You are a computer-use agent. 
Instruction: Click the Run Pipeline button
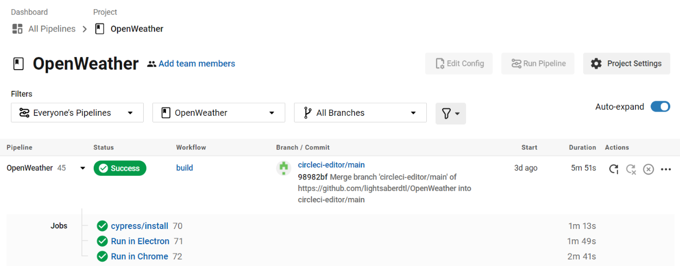pyautogui.click(x=538, y=64)
